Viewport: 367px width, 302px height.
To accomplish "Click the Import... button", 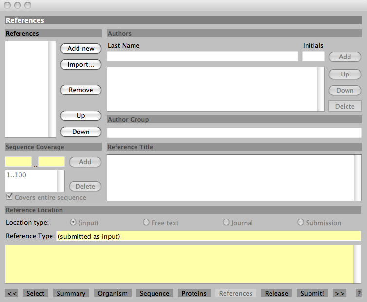I will click(81, 64).
